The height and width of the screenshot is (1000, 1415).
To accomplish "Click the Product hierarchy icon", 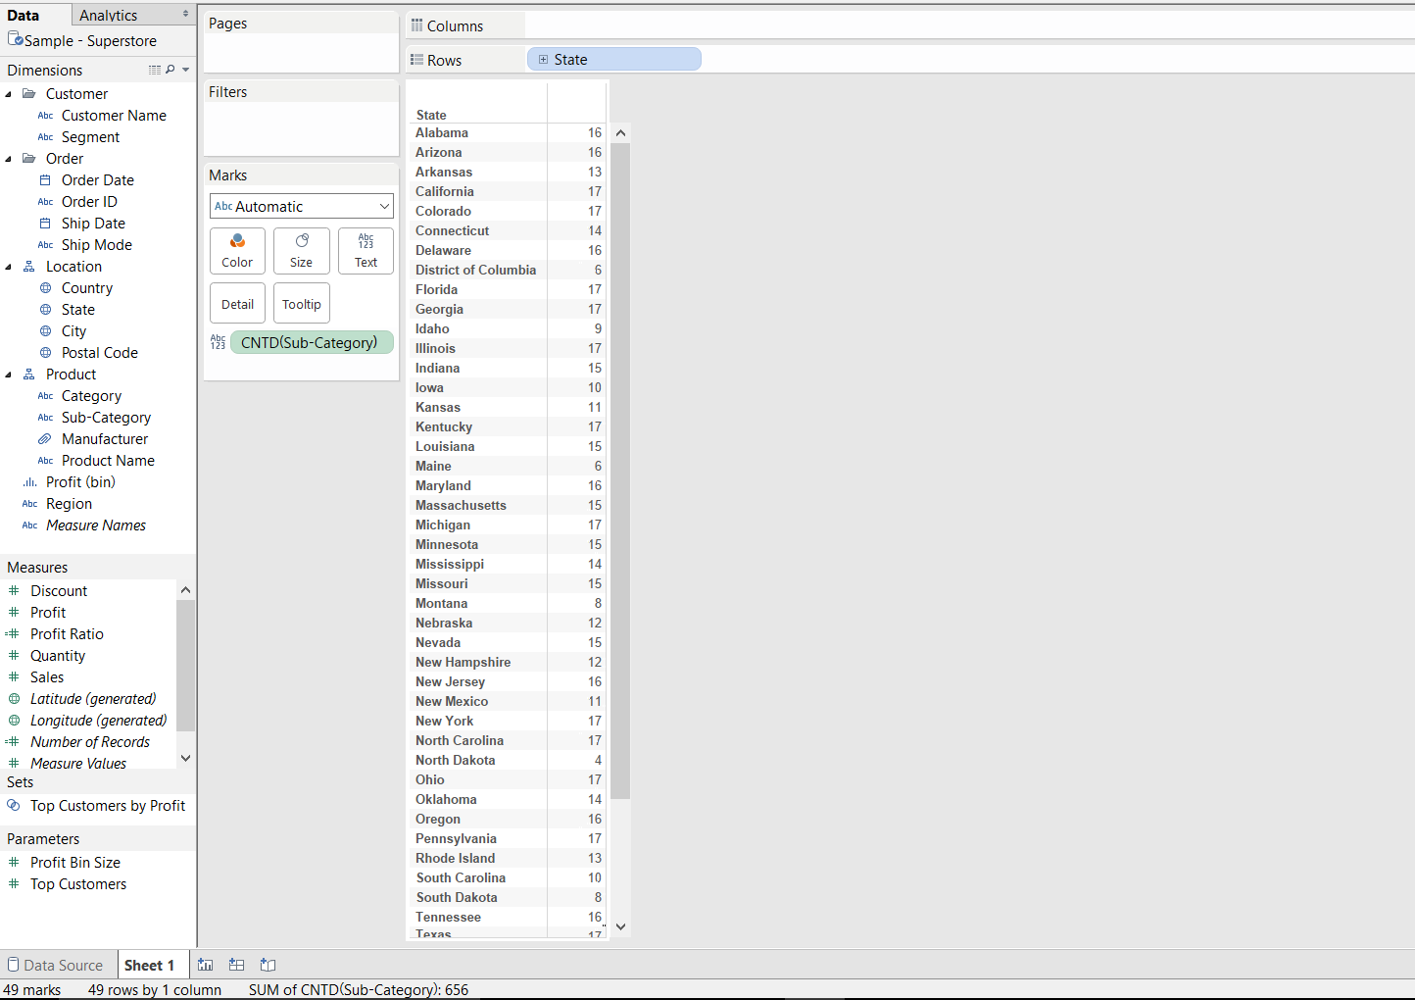I will [29, 375].
